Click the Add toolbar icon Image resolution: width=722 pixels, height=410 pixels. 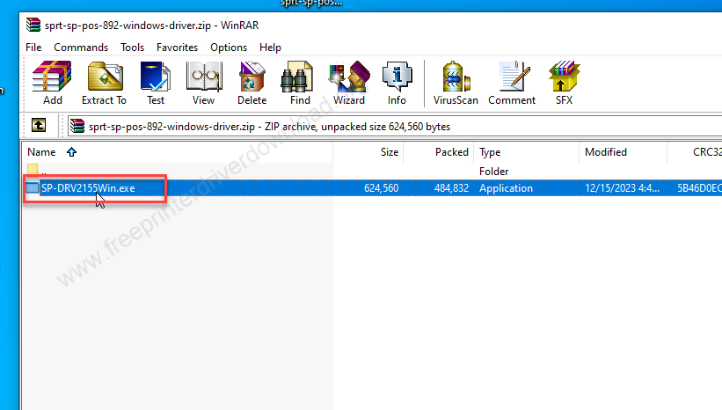click(52, 83)
